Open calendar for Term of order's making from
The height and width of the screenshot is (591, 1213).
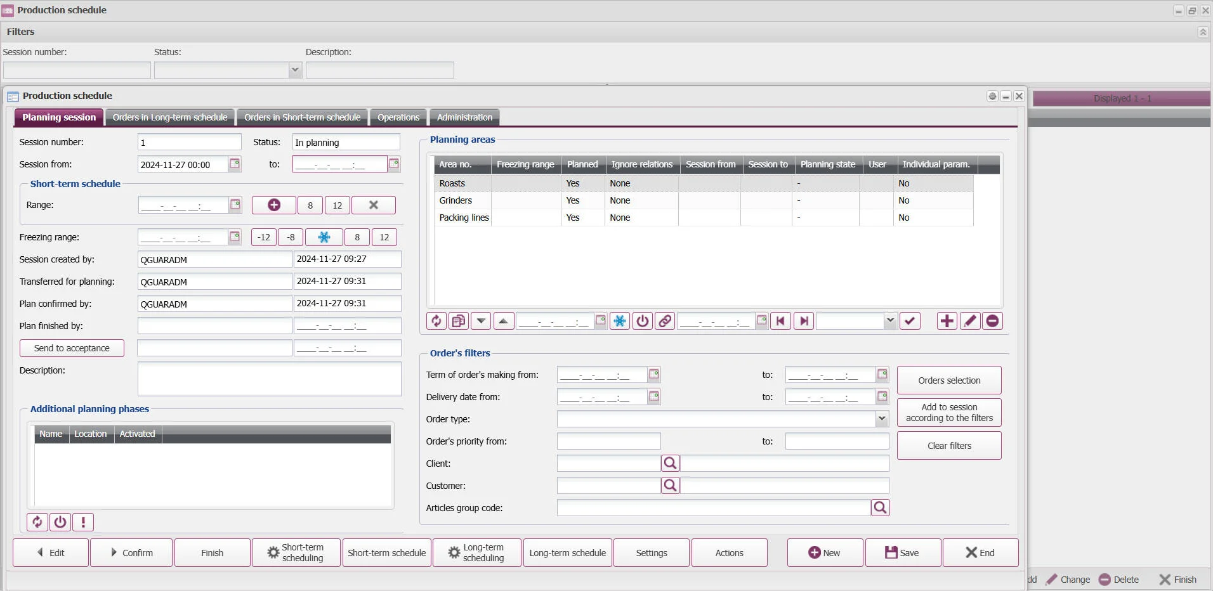pos(654,374)
